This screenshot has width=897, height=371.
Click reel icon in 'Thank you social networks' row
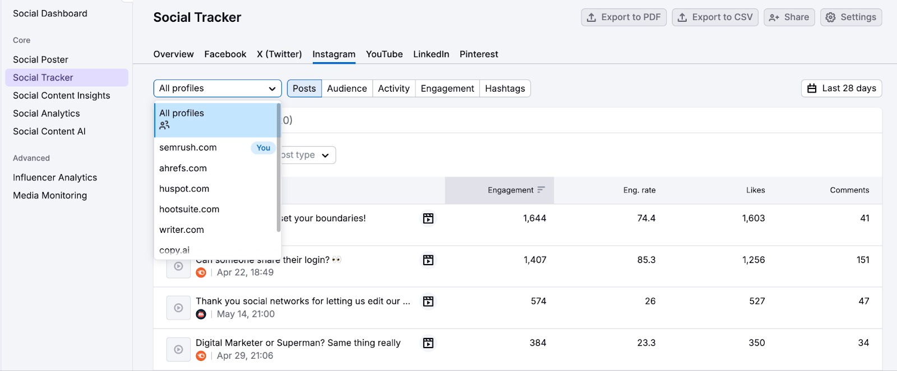(x=428, y=301)
